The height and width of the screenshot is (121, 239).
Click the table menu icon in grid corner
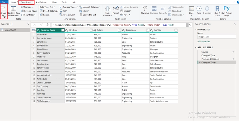34,30
